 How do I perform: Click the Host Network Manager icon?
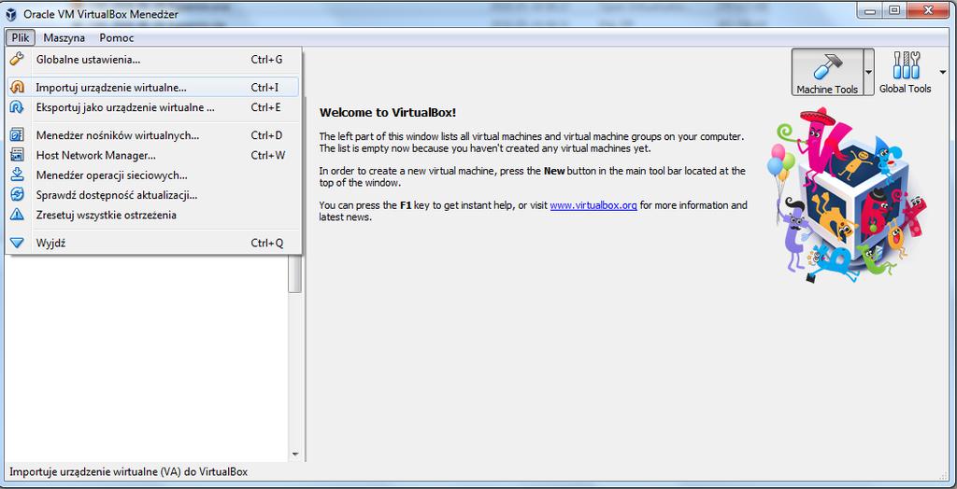[x=17, y=155]
